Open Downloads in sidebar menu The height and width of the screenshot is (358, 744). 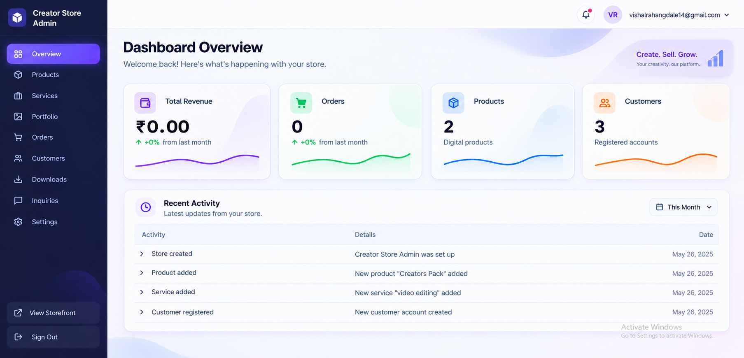pyautogui.click(x=53, y=179)
